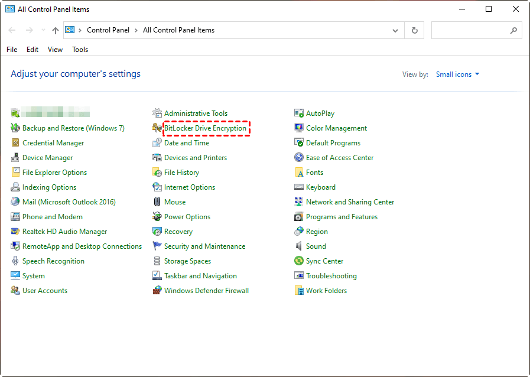The height and width of the screenshot is (377, 530).
Task: Click the Troubleshooting icon
Action: [x=300, y=276]
